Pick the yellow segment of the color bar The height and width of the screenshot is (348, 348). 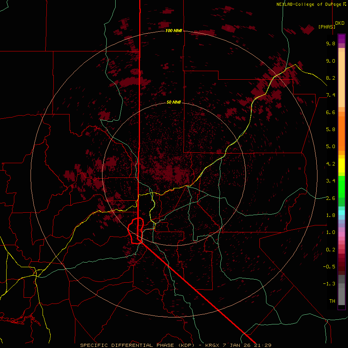(341, 165)
